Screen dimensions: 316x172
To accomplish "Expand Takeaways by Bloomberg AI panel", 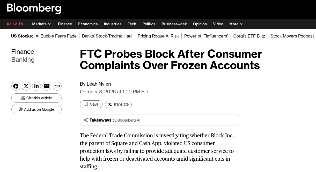I will tap(160, 120).
